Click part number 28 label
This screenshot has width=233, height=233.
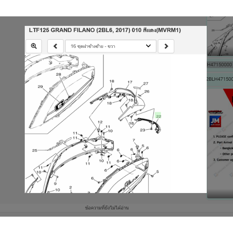coord(58,74)
